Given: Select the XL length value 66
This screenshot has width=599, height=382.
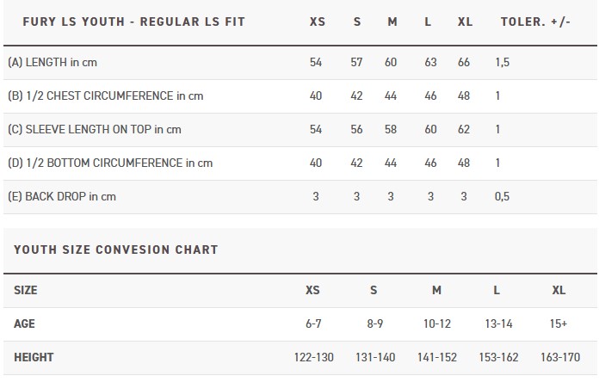Looking at the screenshot, I should point(464,62).
